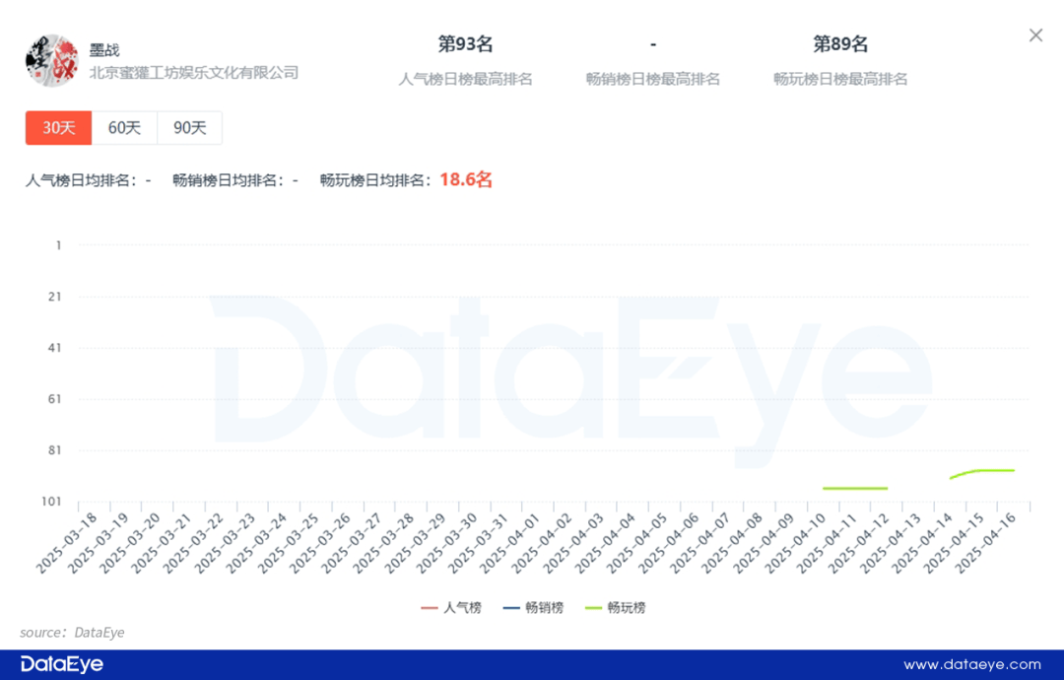Image resolution: width=1064 pixels, height=680 pixels.
Task: Select the 30天 tab
Action: coord(58,127)
